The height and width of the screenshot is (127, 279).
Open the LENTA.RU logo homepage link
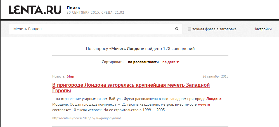point(35,10)
